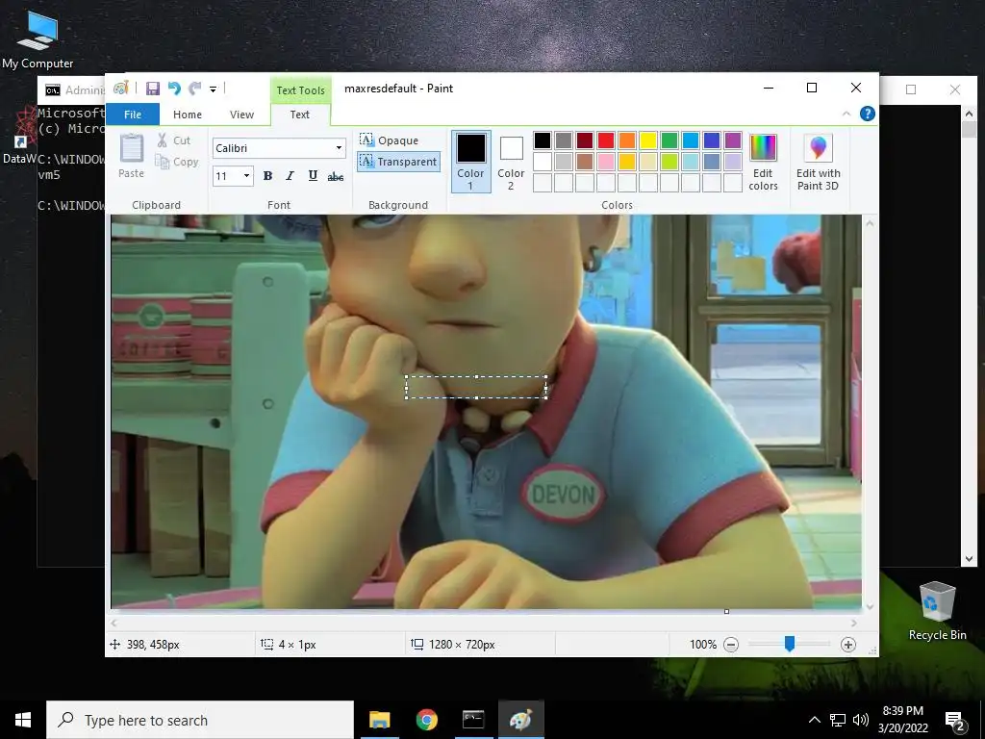Pick the pink color swatch in second row
Screen dimensions: 985x739
[x=606, y=162]
